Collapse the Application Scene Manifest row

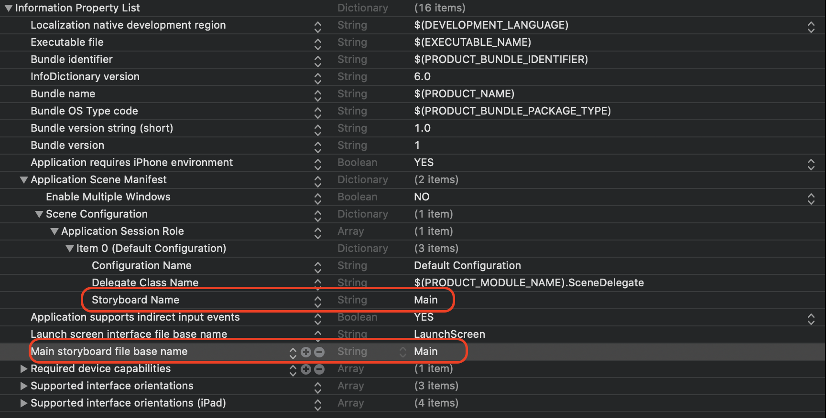(x=23, y=180)
